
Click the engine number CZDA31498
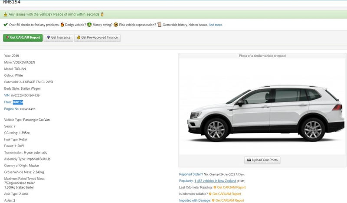point(28,109)
